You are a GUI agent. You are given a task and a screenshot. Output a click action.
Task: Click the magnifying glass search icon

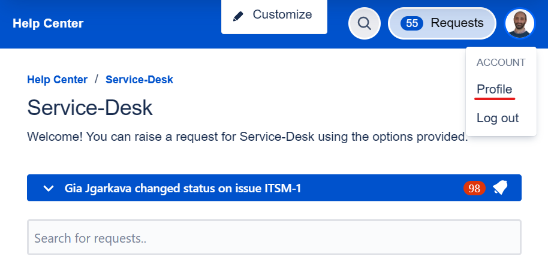pos(364,23)
